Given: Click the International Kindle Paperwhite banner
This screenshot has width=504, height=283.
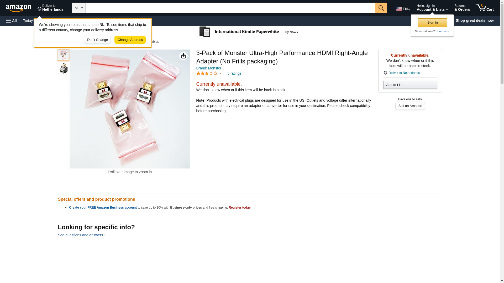Looking at the screenshot, I should [249, 32].
